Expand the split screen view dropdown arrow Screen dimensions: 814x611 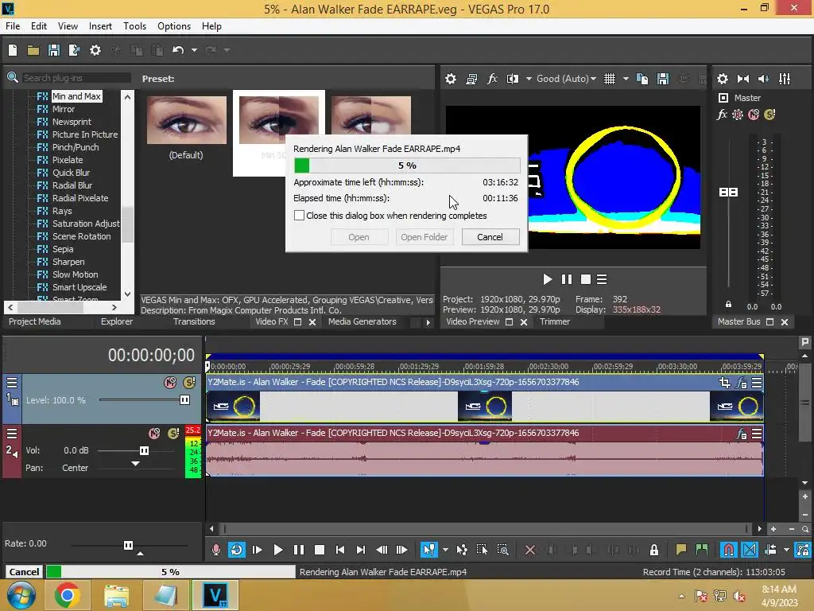pos(529,79)
